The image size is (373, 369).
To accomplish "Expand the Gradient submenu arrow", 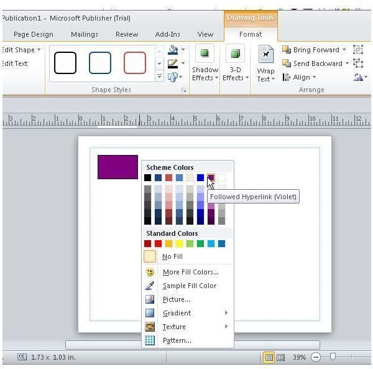I will point(226,312).
